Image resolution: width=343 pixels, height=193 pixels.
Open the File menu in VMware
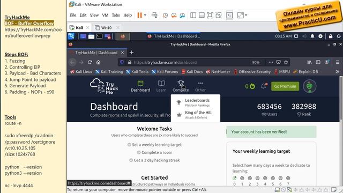[73, 15]
